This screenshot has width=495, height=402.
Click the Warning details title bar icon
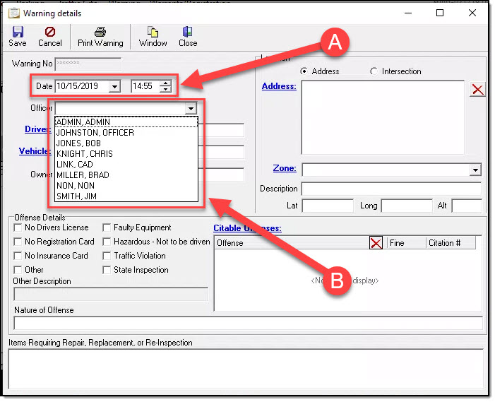(x=13, y=13)
